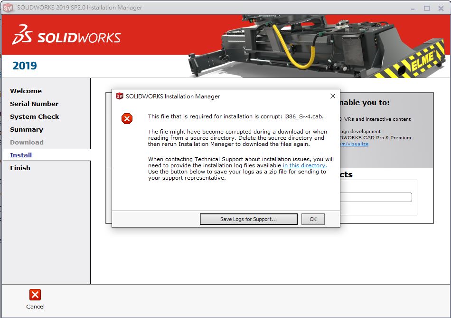Image resolution: width=451 pixels, height=318 pixels.
Task: Select the Welcome step in sidebar
Action: pos(26,91)
